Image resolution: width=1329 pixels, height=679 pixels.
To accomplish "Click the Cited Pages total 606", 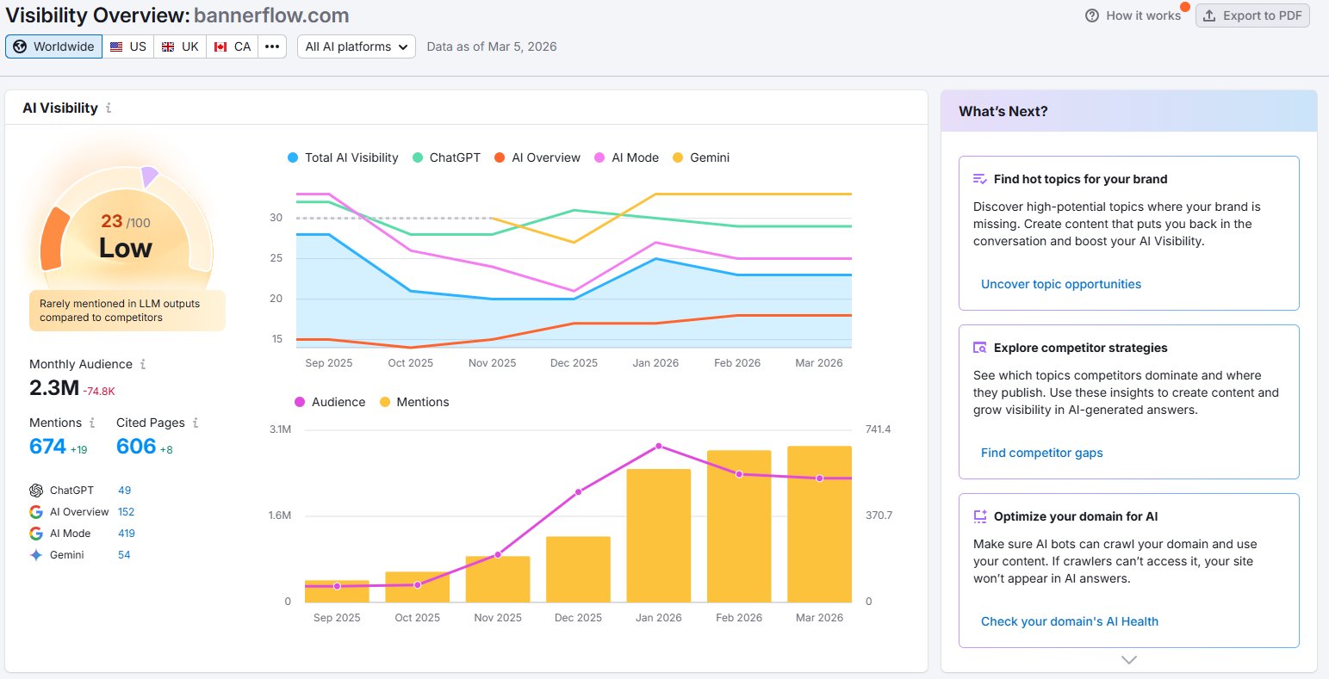I will click(x=136, y=446).
